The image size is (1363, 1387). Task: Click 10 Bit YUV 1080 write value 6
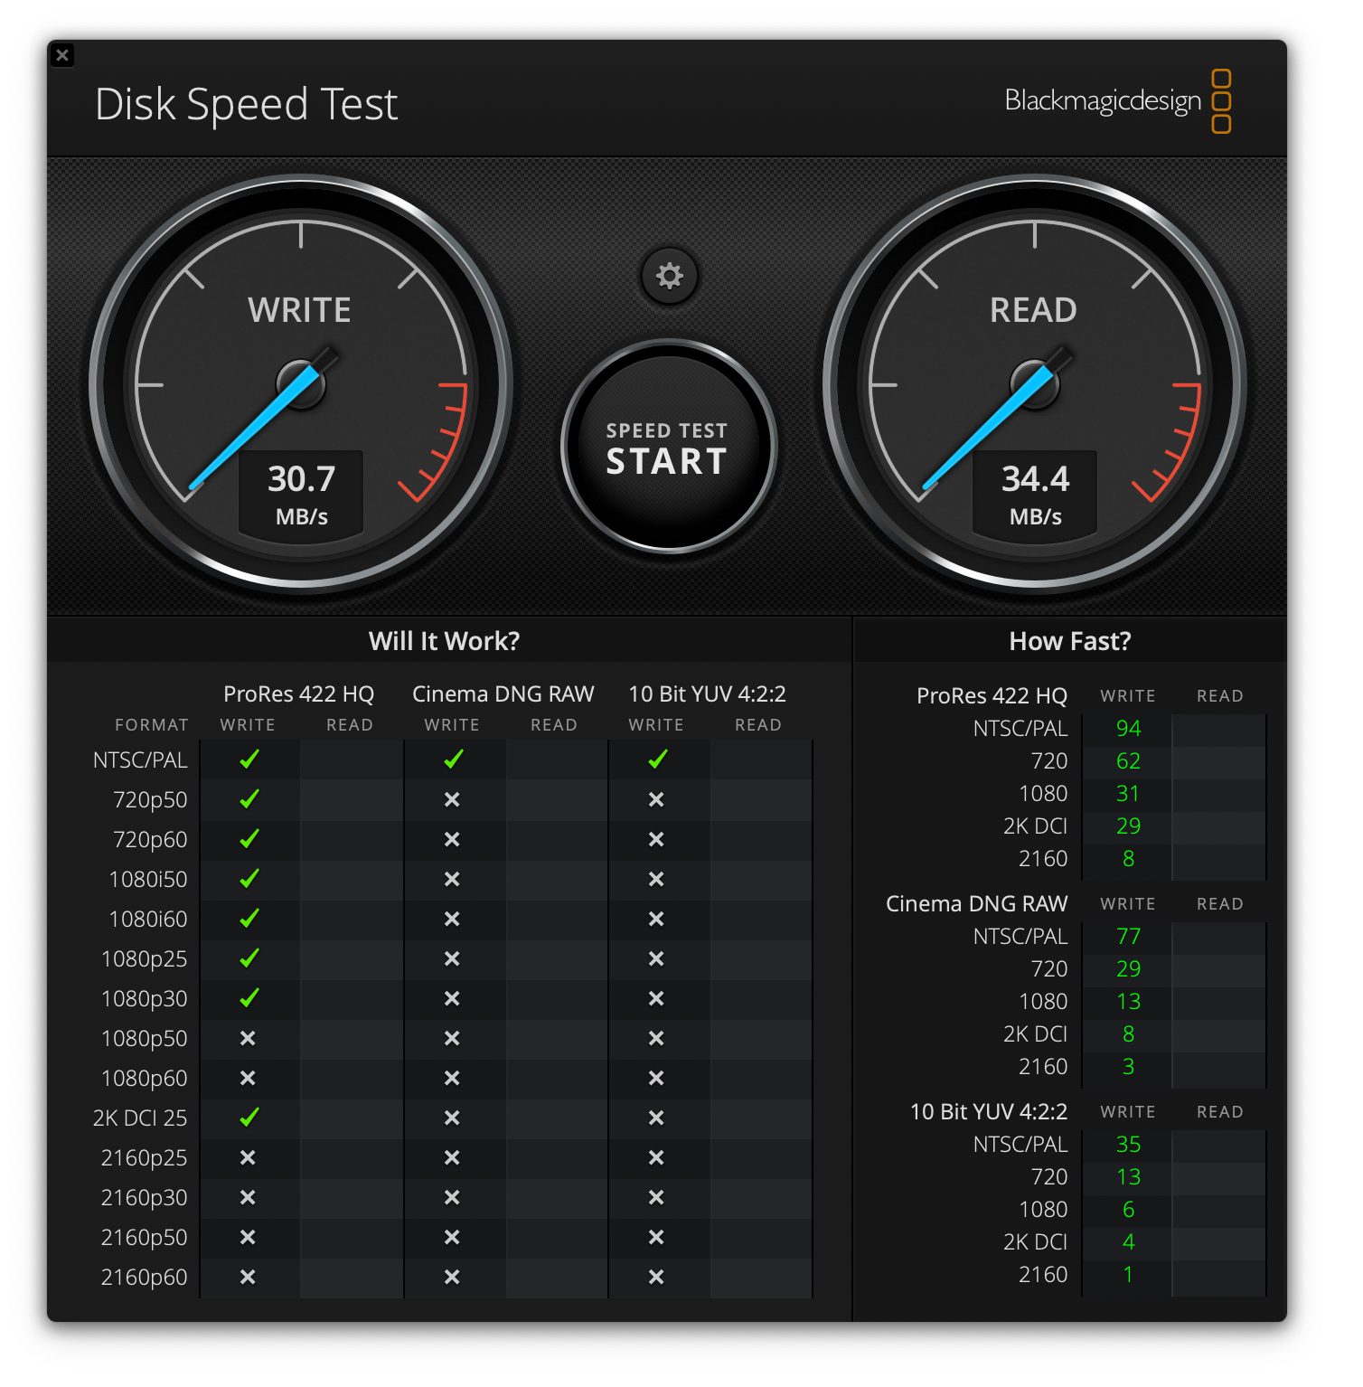click(1128, 1209)
